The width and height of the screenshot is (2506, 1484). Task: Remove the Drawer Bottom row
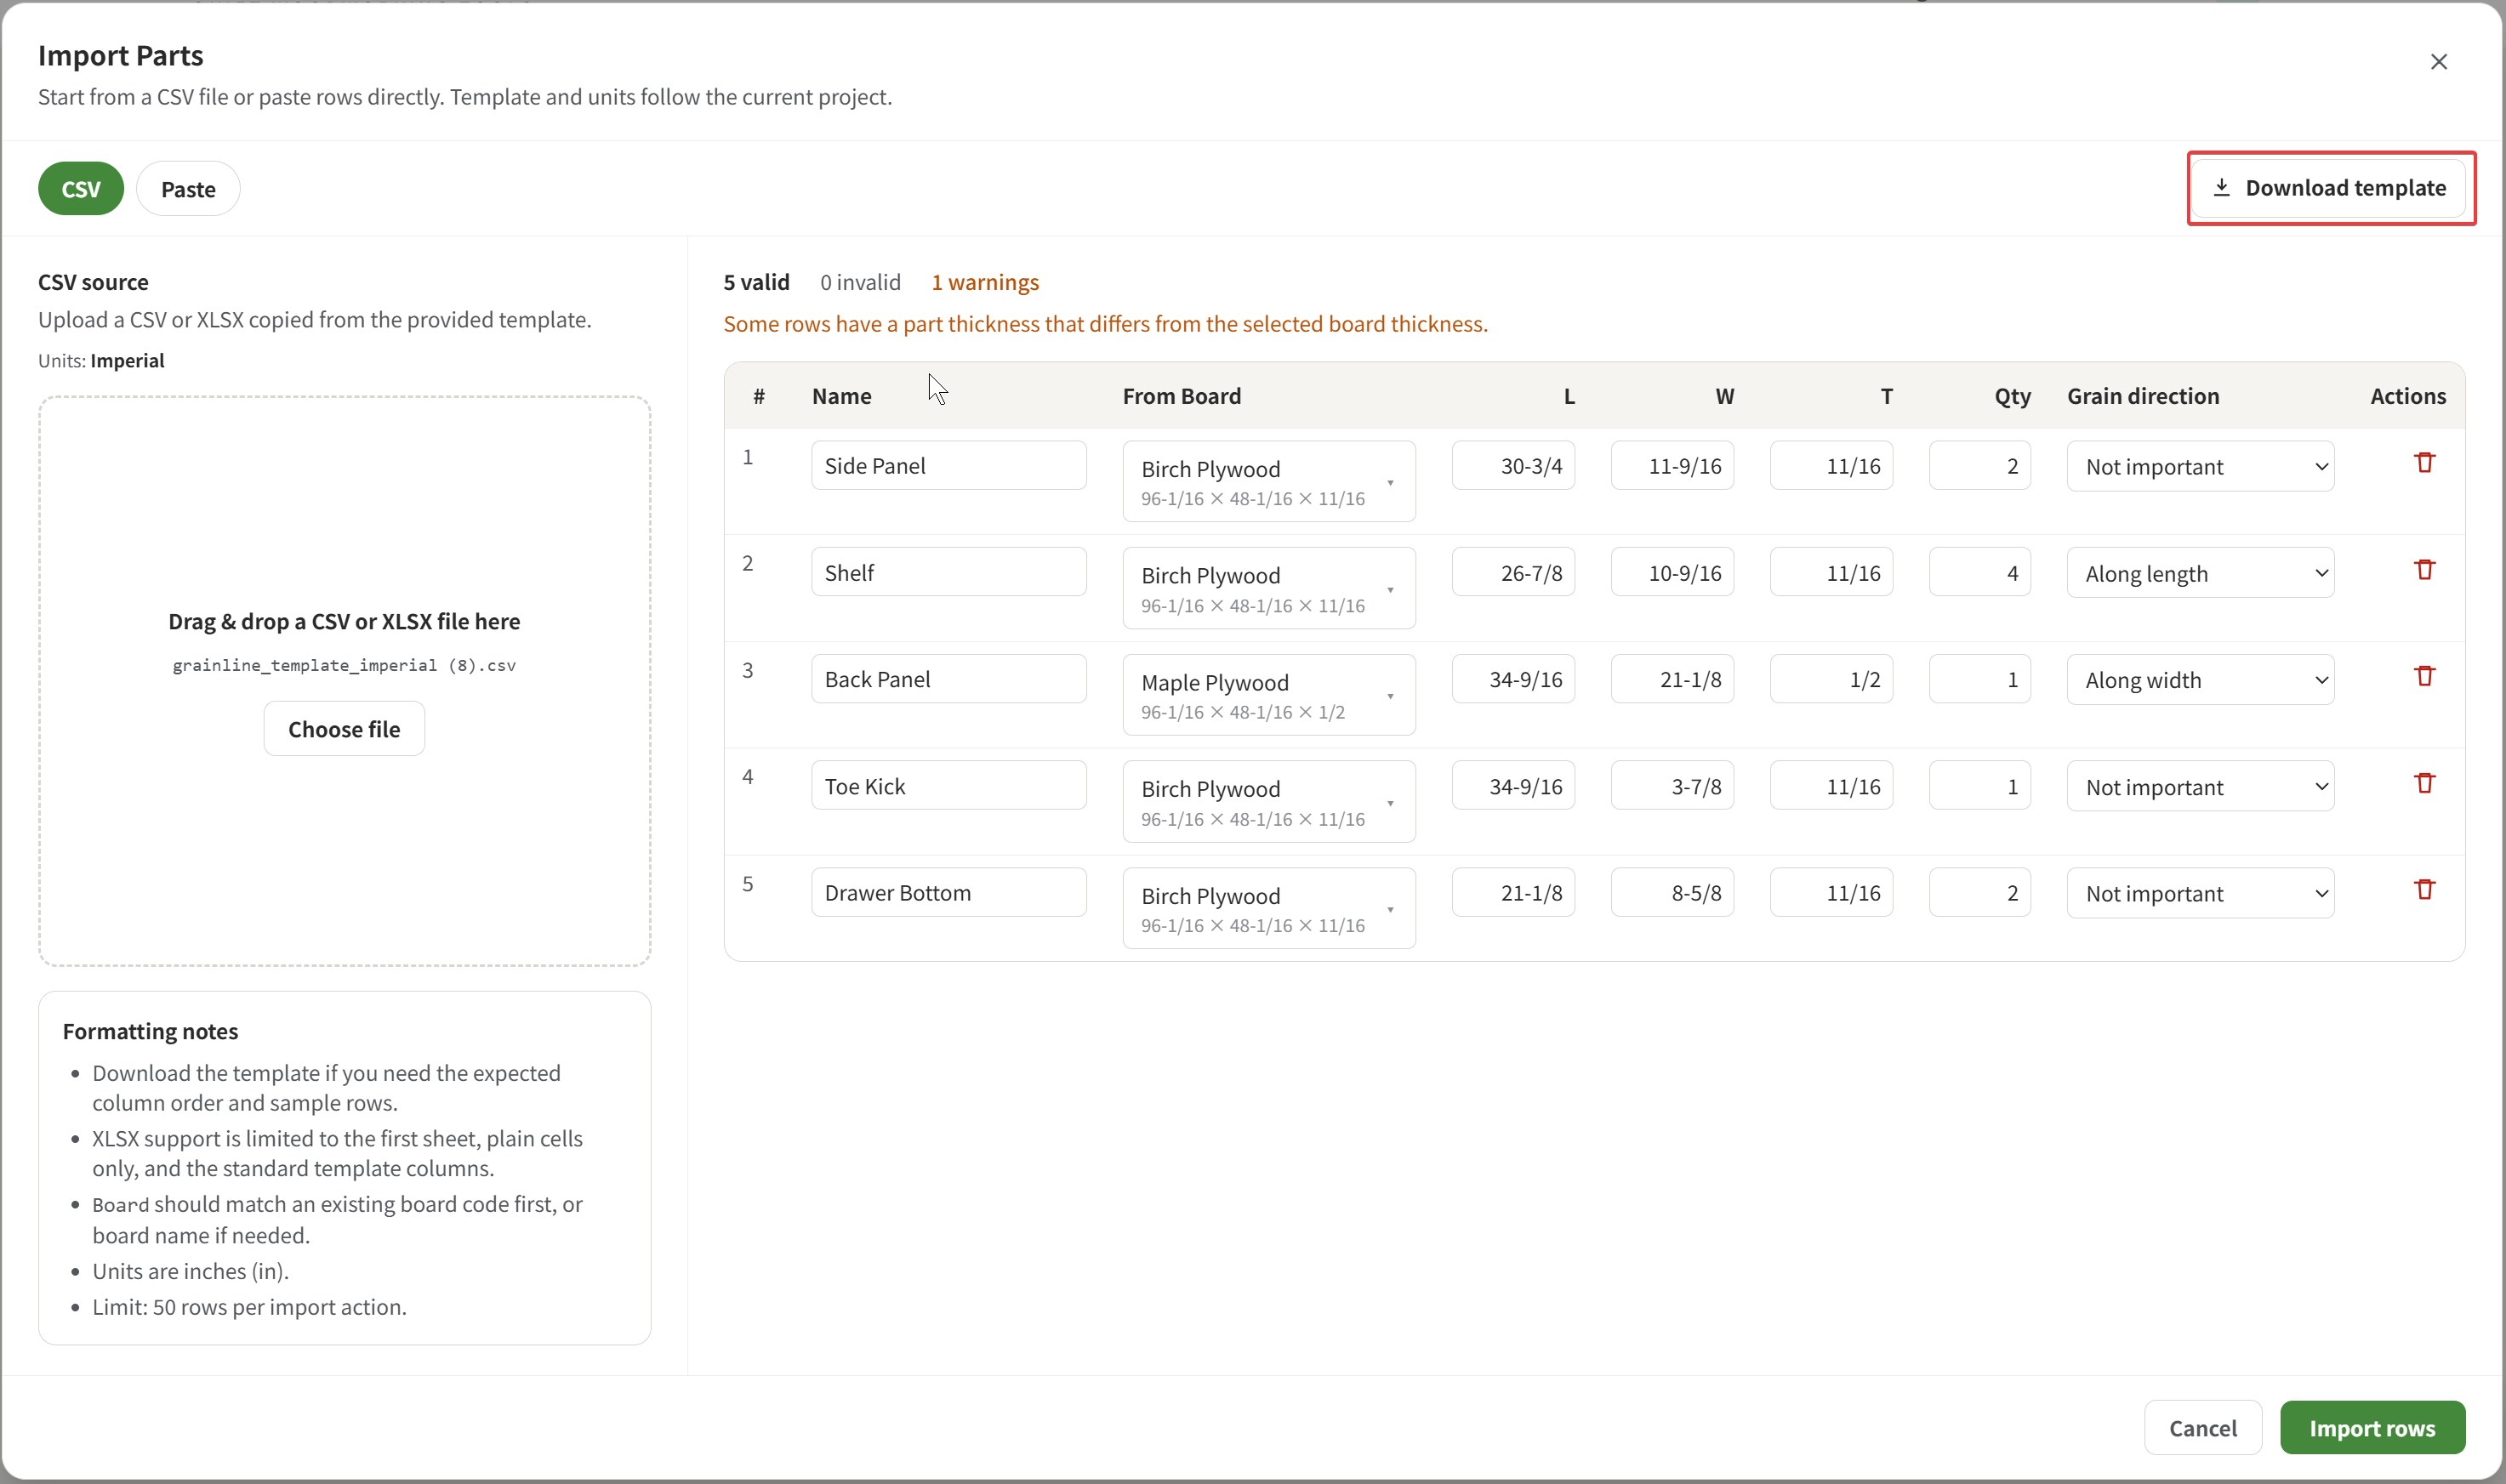pyautogui.click(x=2424, y=890)
